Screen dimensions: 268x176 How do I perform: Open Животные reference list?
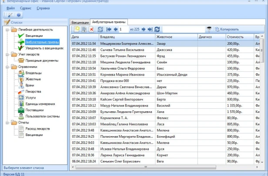coord(33,80)
